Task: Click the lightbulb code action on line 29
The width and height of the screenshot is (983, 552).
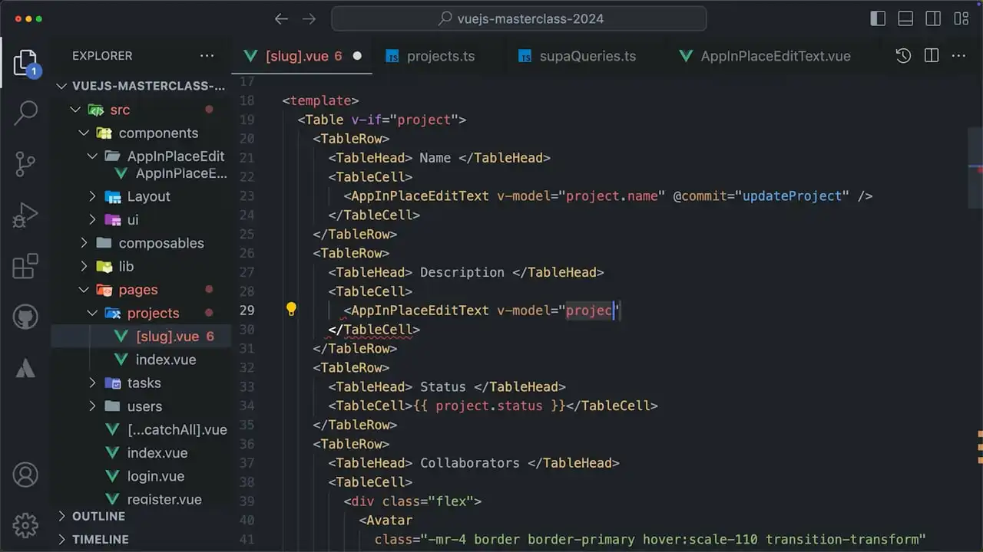Action: pos(291,310)
